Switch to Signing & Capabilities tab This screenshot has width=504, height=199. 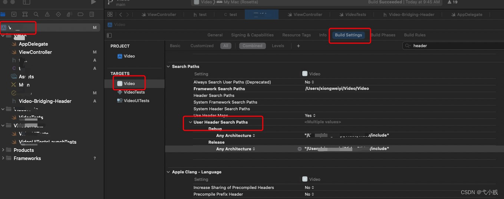point(252,35)
